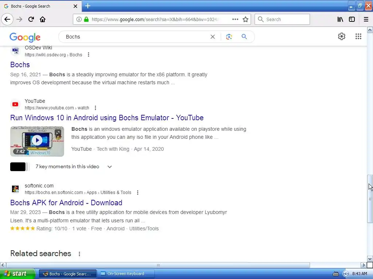Open Related searches three-dot options

coord(79,254)
